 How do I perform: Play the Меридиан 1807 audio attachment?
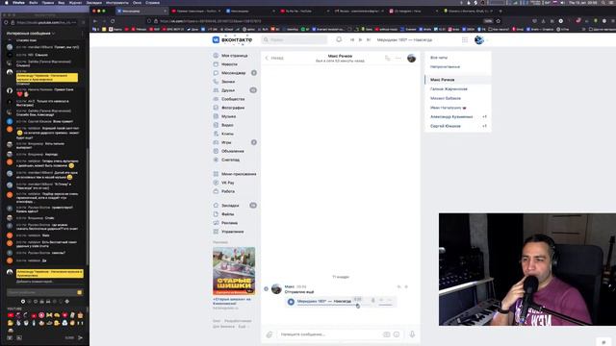click(x=291, y=302)
